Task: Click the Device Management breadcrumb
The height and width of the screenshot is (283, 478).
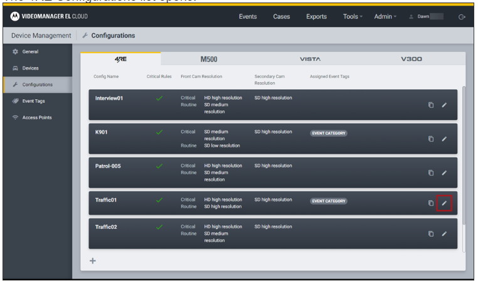Action: point(41,35)
